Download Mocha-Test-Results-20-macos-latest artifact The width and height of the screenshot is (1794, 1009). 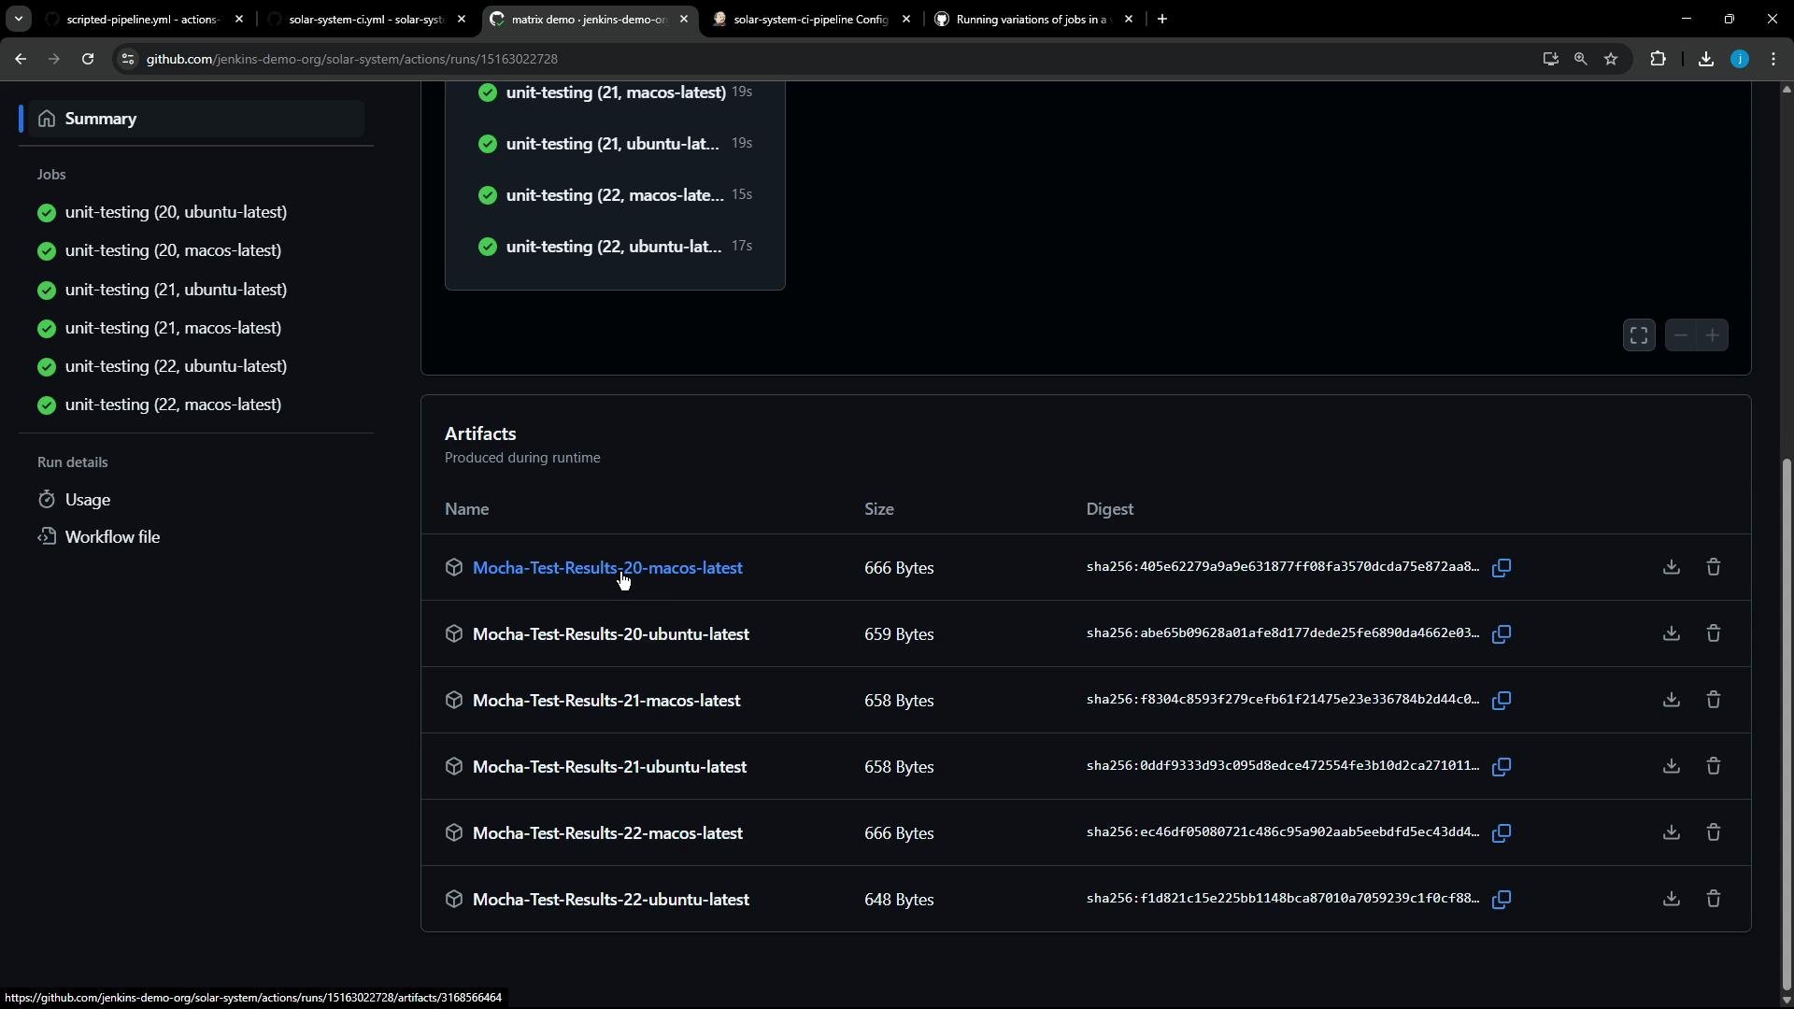[1672, 567]
